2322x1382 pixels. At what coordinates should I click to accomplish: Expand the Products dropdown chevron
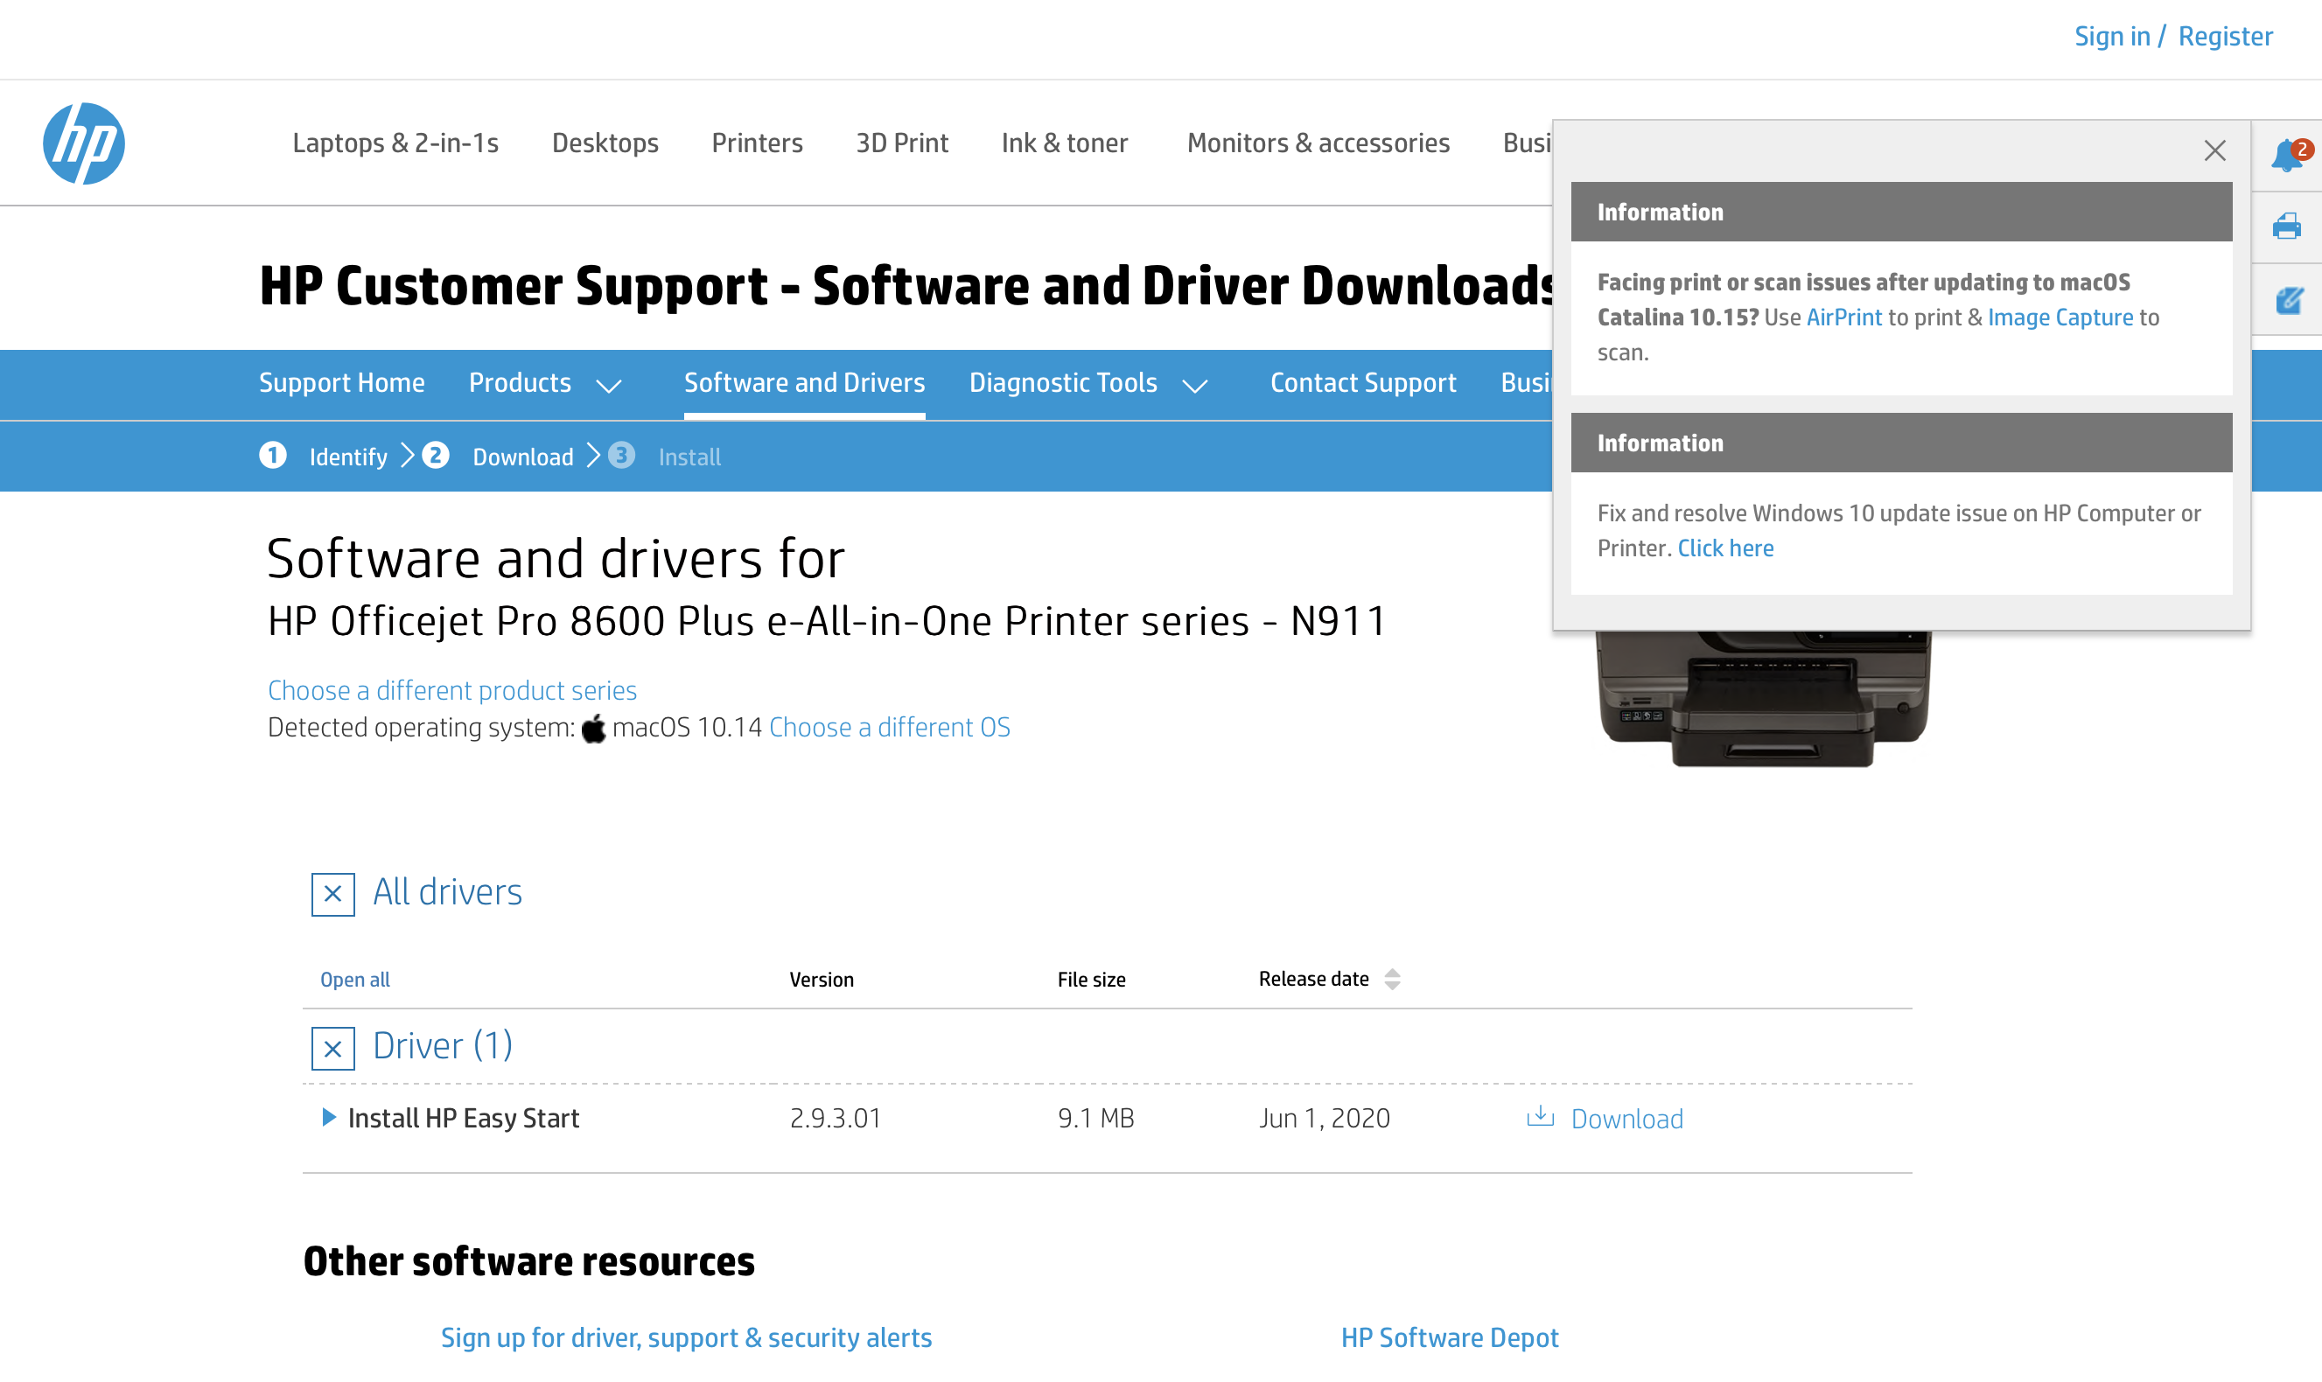[608, 386]
